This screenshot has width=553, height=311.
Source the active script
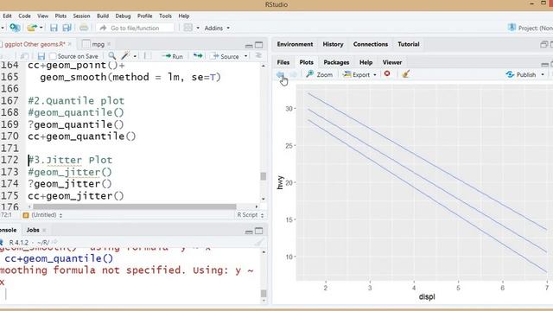tap(225, 56)
